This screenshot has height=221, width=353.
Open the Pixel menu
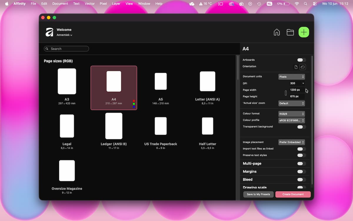coord(103,4)
